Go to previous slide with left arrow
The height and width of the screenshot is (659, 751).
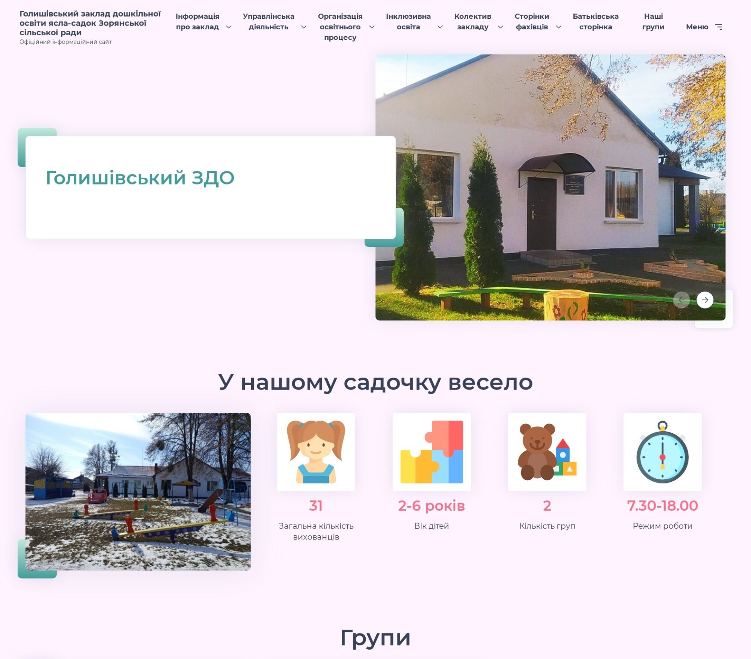tap(681, 300)
